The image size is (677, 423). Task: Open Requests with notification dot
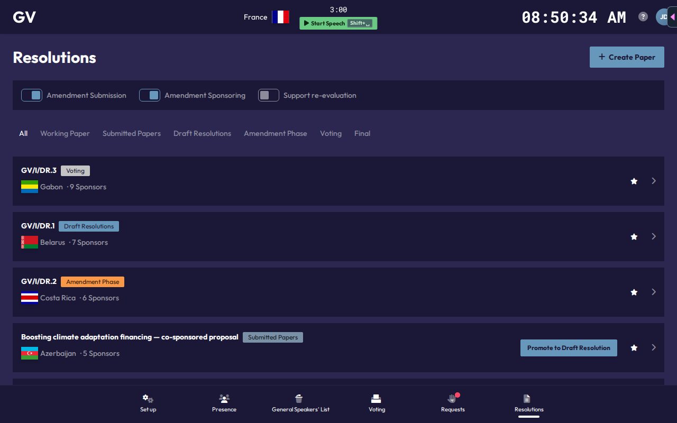click(453, 403)
